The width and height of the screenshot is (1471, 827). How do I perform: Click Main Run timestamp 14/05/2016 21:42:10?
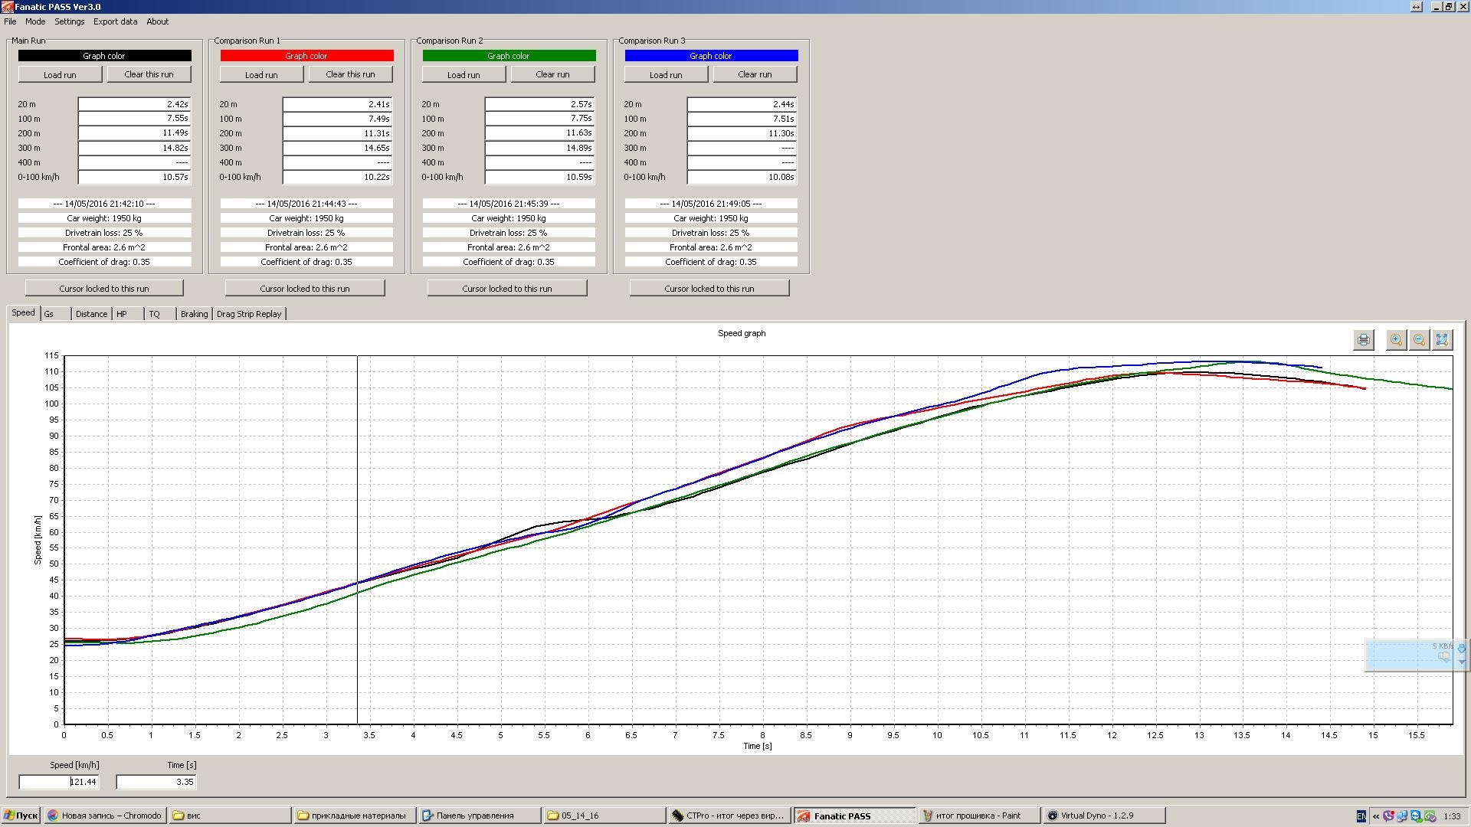coord(105,204)
